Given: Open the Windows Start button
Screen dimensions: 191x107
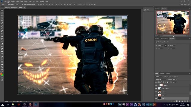Looking at the screenshot, I should [x=3, y=105].
